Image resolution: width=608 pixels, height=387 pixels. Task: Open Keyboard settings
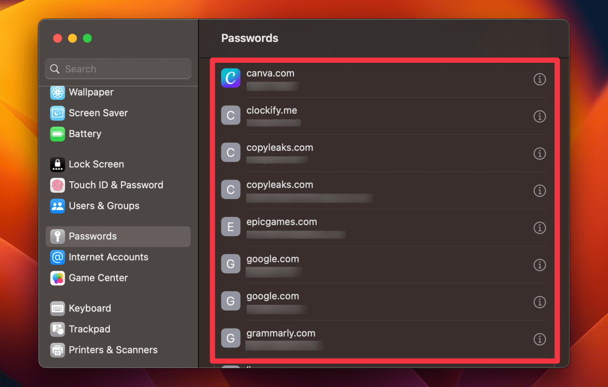coord(90,308)
